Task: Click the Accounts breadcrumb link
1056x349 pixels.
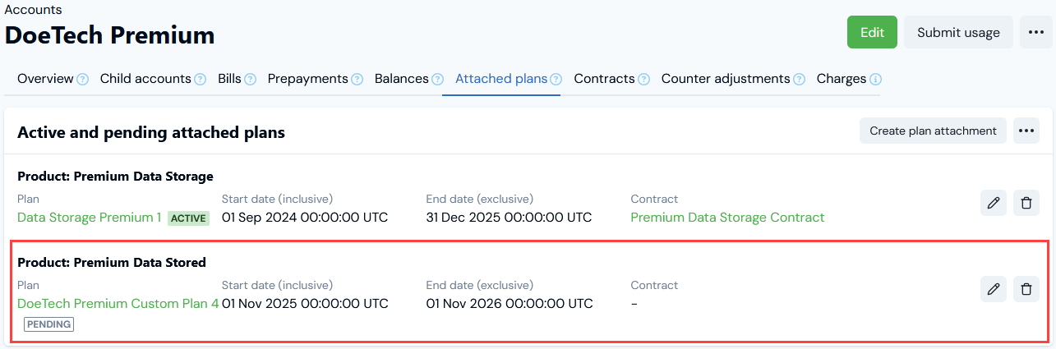Action: 33,10
